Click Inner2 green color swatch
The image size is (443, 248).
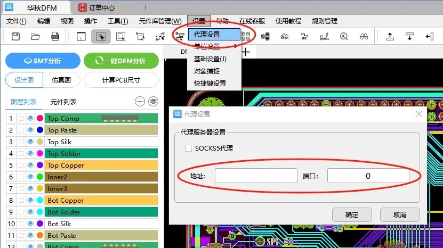click(40, 177)
